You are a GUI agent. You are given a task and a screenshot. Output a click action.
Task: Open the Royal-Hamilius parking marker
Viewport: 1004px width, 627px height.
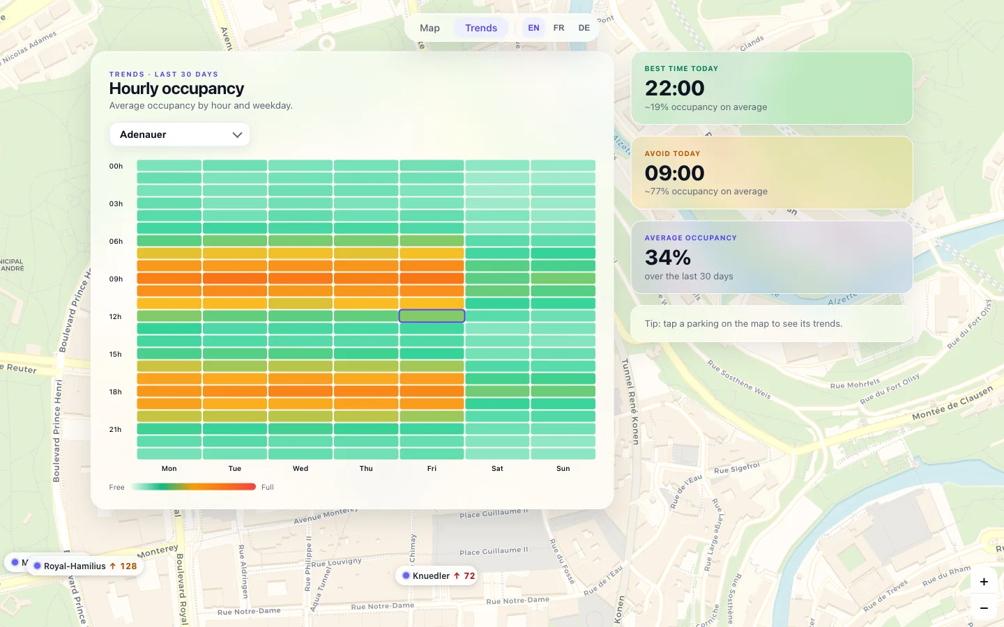pos(86,566)
